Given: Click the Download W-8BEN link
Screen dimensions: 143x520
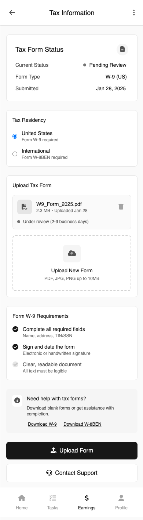Looking at the screenshot, I should pyautogui.click(x=82, y=424).
